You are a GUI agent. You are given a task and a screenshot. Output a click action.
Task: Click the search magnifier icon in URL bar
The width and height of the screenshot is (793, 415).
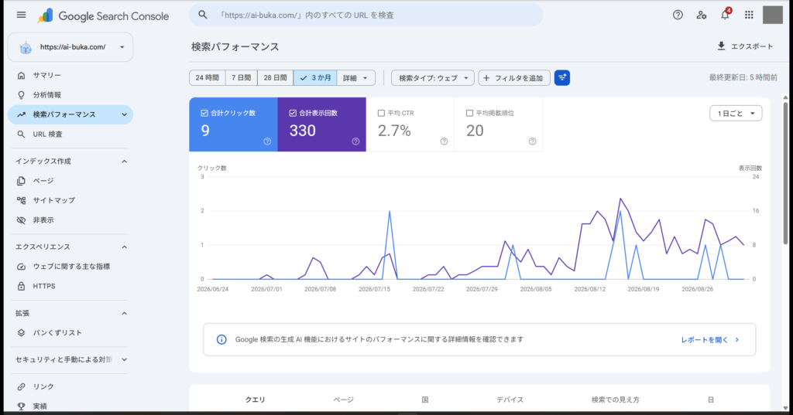tap(203, 15)
